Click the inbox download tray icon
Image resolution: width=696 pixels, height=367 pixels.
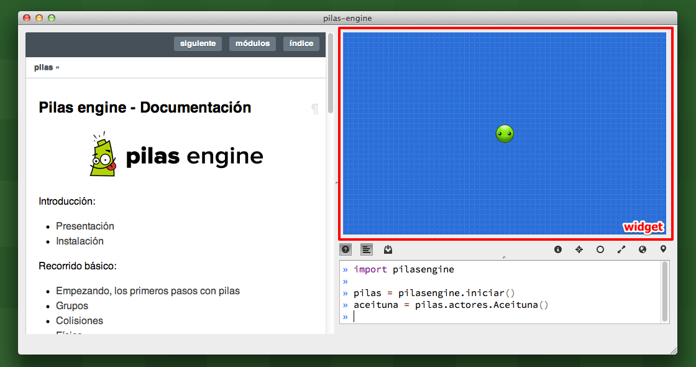[x=388, y=249]
